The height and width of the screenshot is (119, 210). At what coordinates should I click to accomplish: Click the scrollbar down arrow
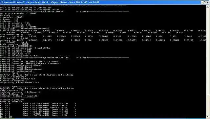(x=207, y=117)
